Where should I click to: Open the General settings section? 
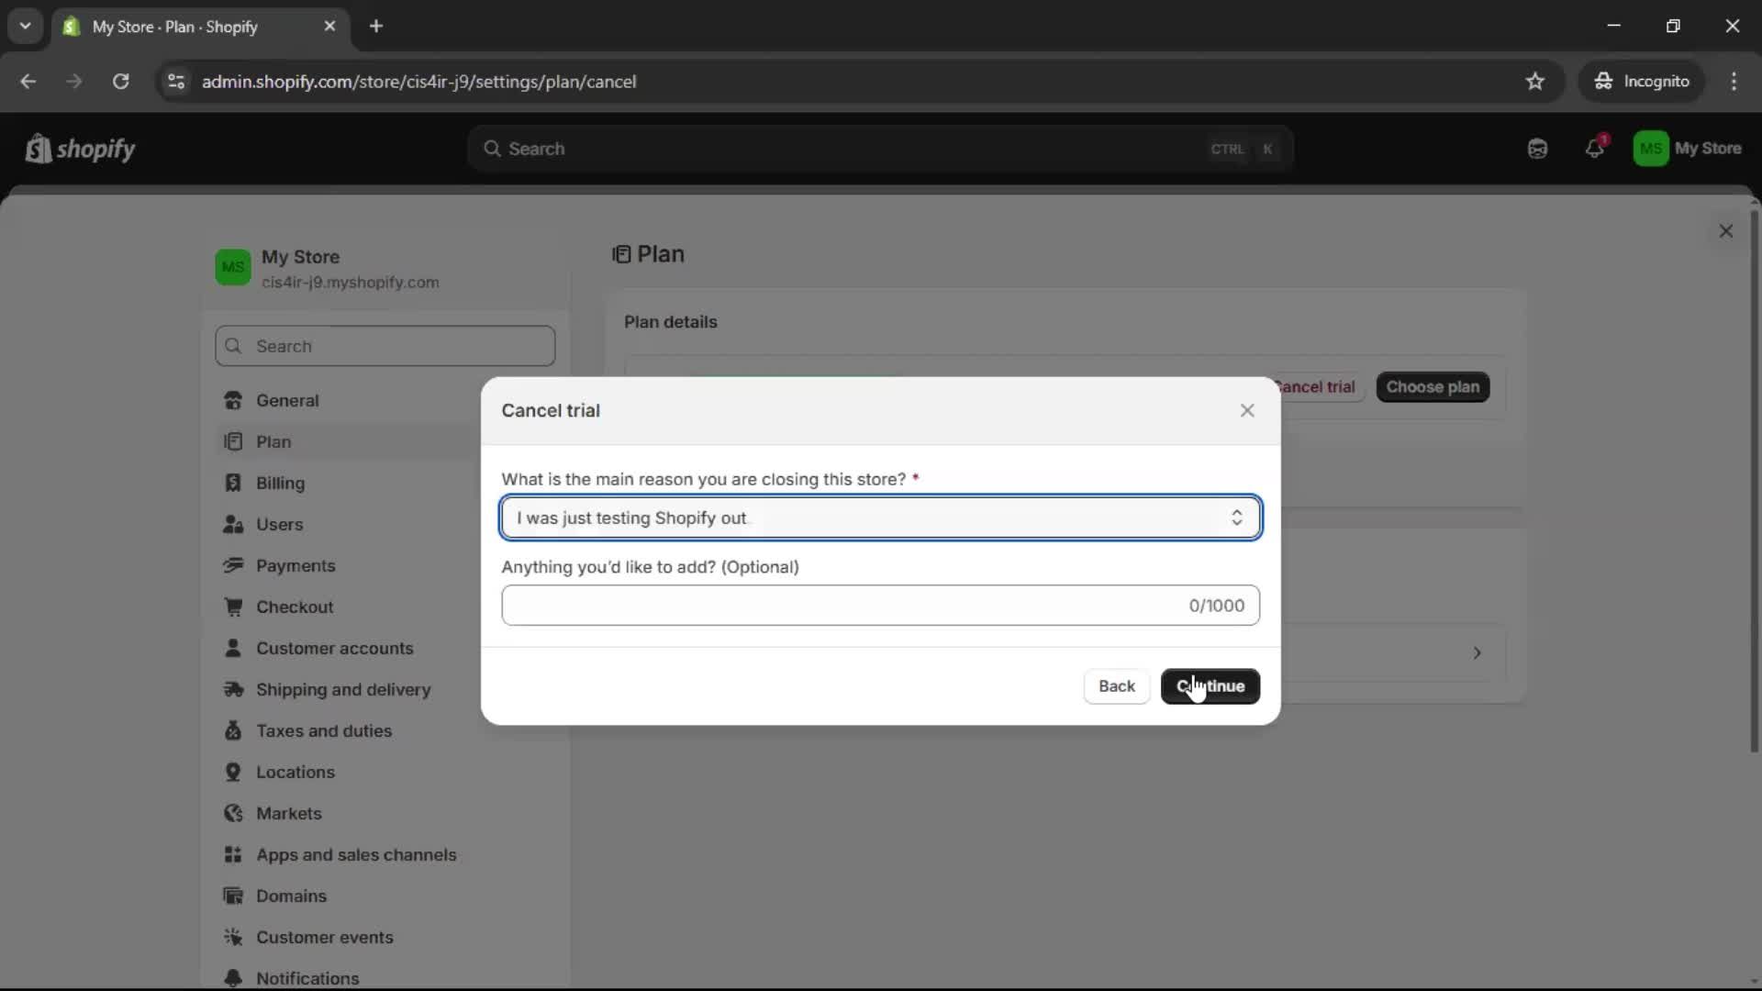pos(288,400)
